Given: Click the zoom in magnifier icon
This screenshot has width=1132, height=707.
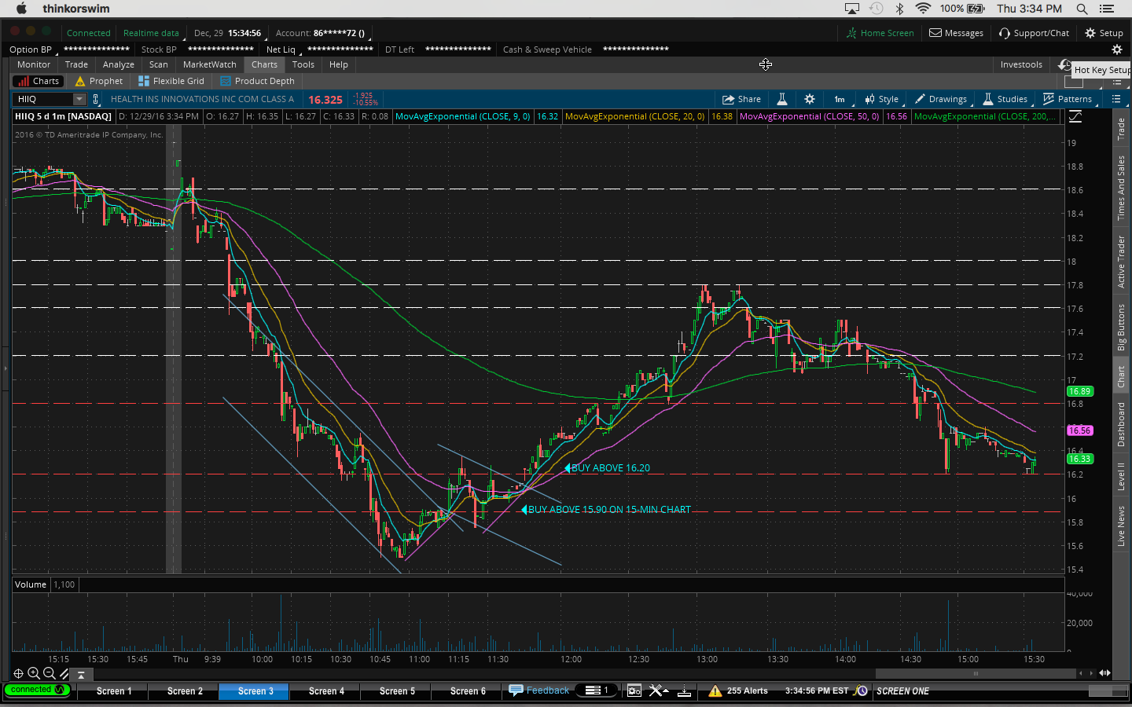Looking at the screenshot, I should click(x=34, y=673).
